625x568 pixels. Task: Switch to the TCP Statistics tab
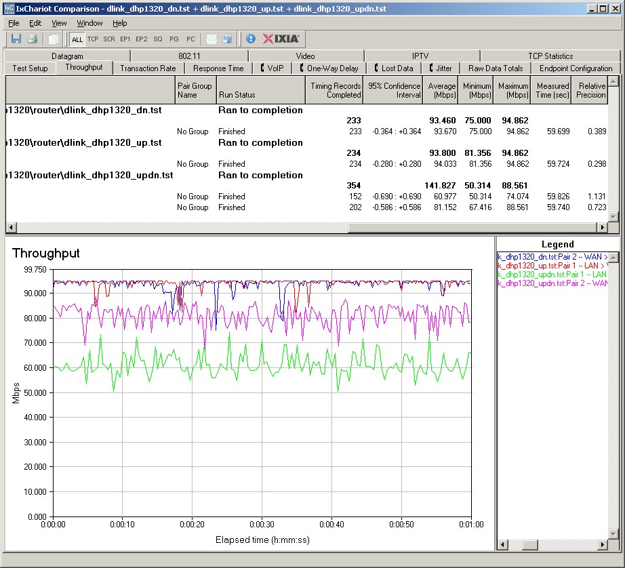pos(550,56)
